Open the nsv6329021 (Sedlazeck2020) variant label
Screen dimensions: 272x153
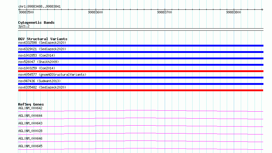click(x=42, y=49)
